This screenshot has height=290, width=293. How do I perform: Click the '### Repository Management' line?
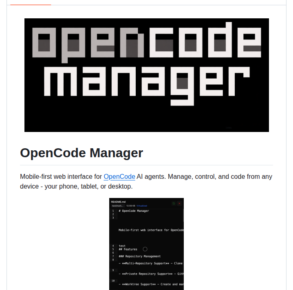coord(139,256)
